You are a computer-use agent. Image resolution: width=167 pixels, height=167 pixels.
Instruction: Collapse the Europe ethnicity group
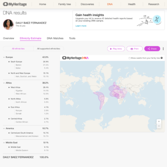(4, 57)
